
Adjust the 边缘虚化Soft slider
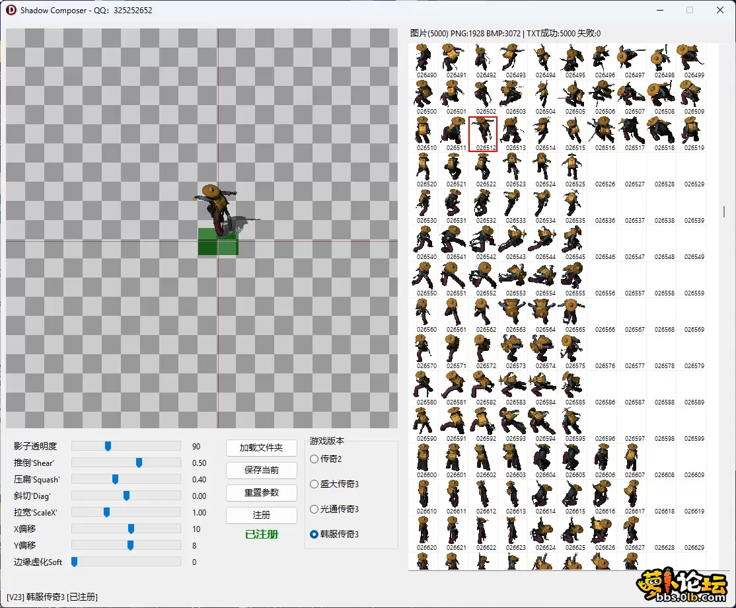[126, 562]
